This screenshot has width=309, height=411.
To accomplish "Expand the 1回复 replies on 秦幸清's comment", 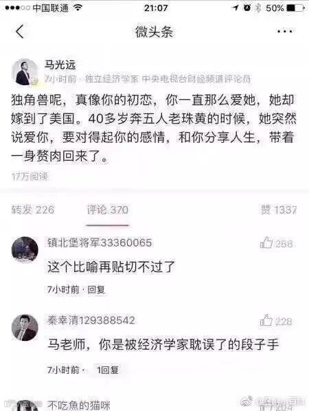I will tap(108, 370).
